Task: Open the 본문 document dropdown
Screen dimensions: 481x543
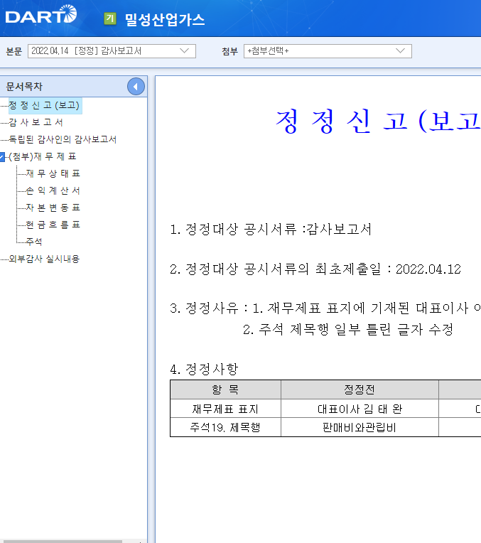Action: (112, 51)
